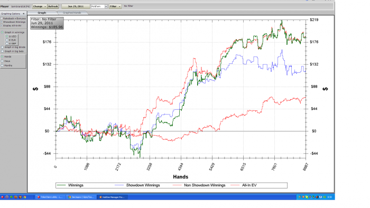Click the $88 left axis label
This screenshot has height=208, width=370.
pos(48,87)
